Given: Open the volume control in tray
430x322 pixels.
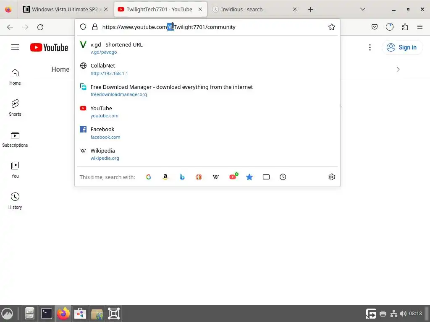Looking at the screenshot, I should (x=403, y=314).
